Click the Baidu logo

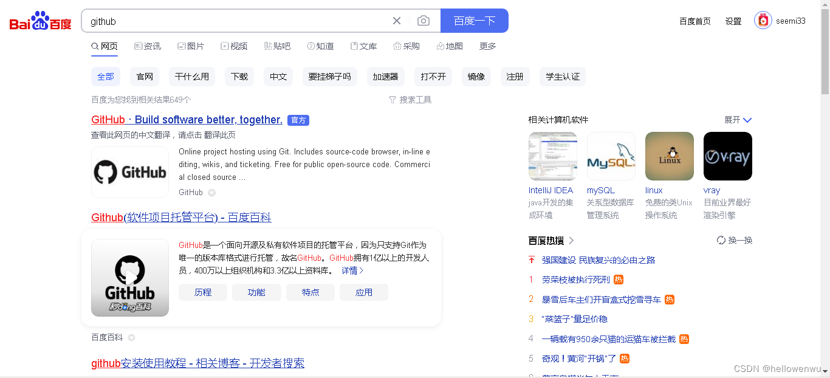click(40, 21)
